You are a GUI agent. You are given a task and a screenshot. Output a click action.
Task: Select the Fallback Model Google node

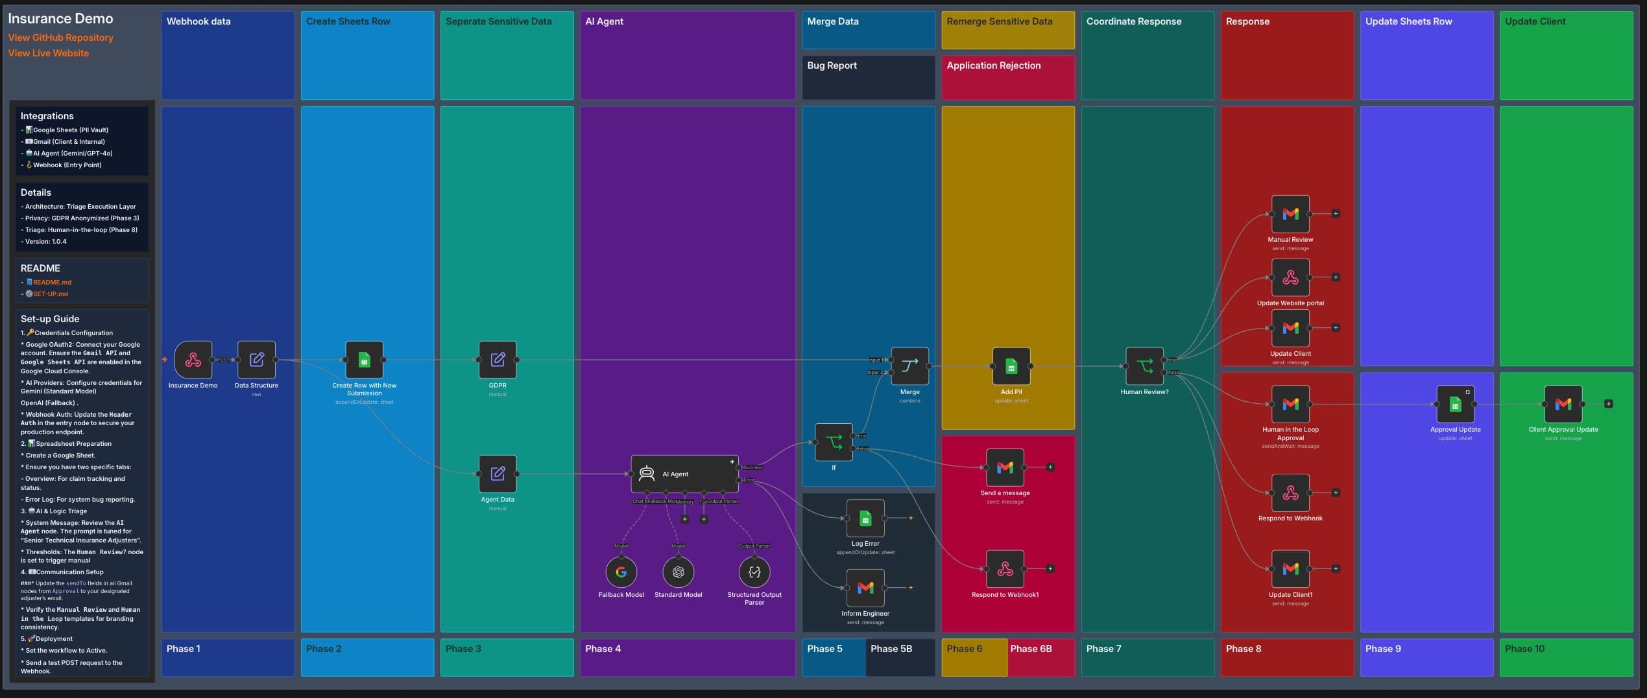click(x=621, y=572)
